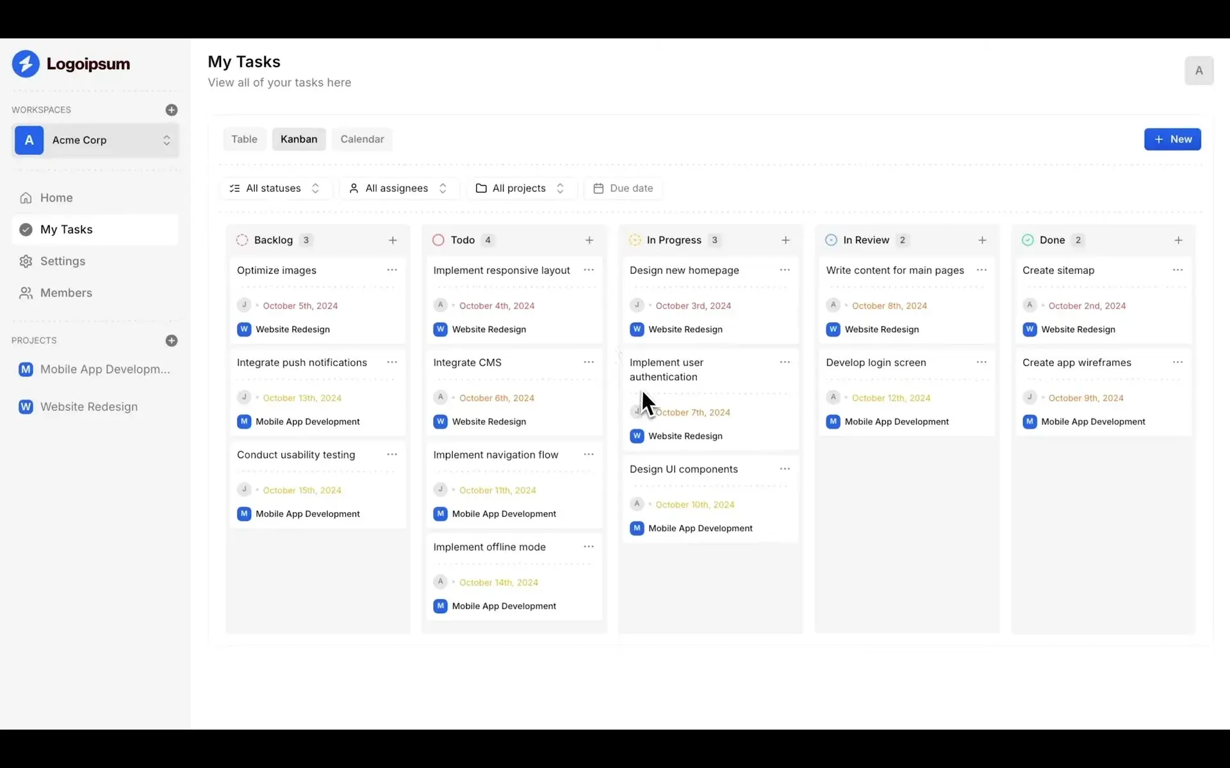
Task: Open the Due date filter picker
Action: 623,188
